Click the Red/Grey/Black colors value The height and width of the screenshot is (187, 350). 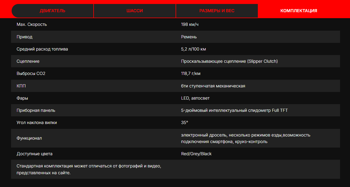pyautogui.click(x=196, y=154)
